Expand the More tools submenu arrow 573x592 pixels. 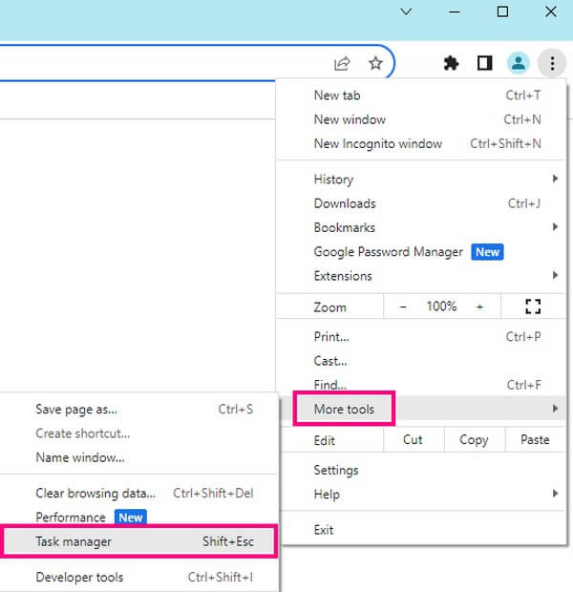point(555,409)
